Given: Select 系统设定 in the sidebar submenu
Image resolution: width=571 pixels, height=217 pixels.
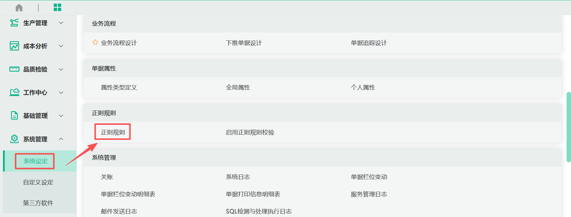Looking at the screenshot, I should [x=35, y=161].
